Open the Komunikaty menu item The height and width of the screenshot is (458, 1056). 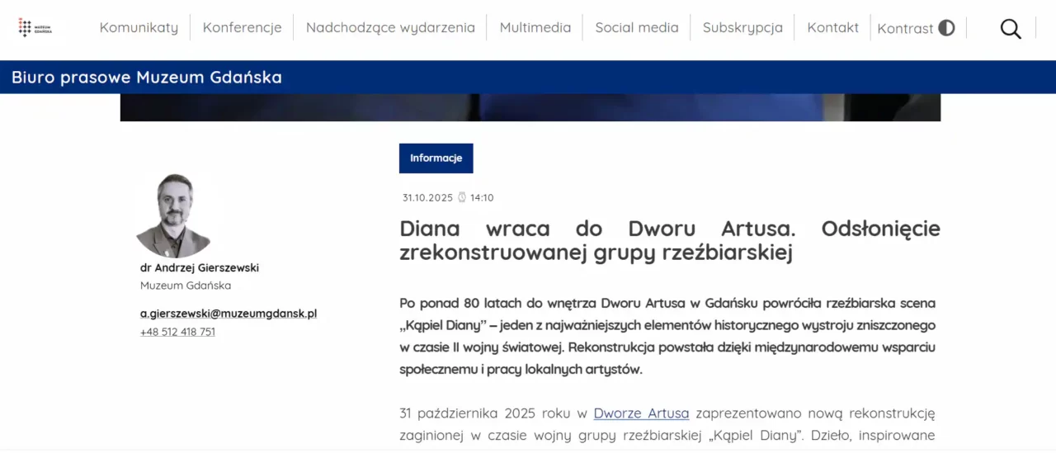click(x=139, y=27)
